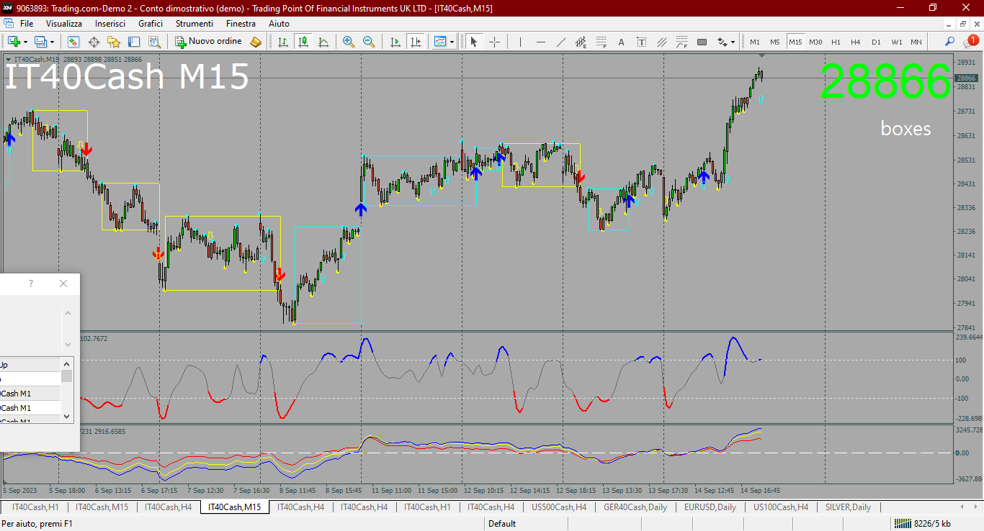984x531 pixels.
Task: Open the Strategy Tester icon
Action: (x=154, y=42)
